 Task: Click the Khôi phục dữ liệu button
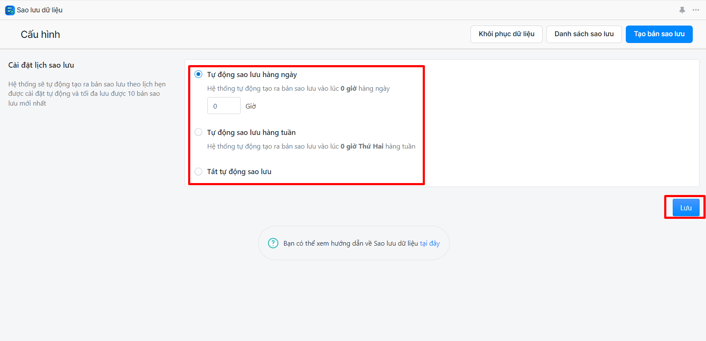point(506,34)
